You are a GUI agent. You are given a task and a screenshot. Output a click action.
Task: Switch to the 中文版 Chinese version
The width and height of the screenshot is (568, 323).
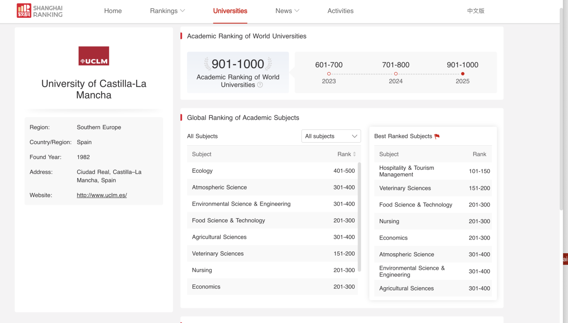point(476,11)
